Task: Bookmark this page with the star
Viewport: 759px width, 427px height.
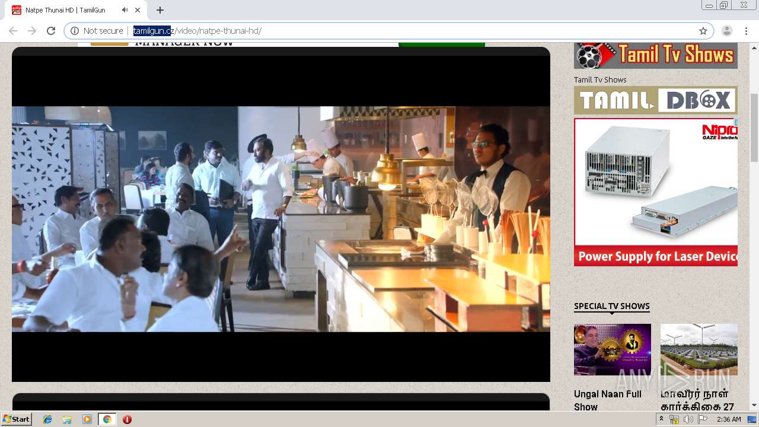Action: tap(703, 31)
